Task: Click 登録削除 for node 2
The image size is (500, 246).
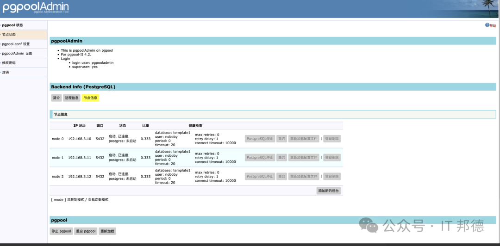Action: (x=332, y=176)
